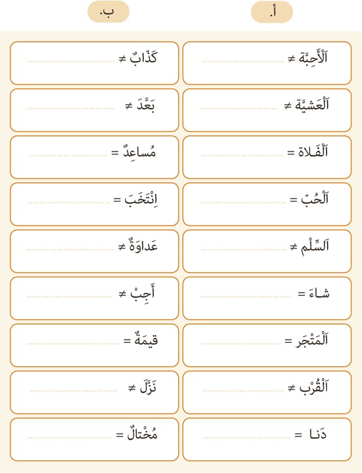This screenshot has width=362, height=473.
Task: Focus the answer blank for الحب
Action: click(244, 203)
